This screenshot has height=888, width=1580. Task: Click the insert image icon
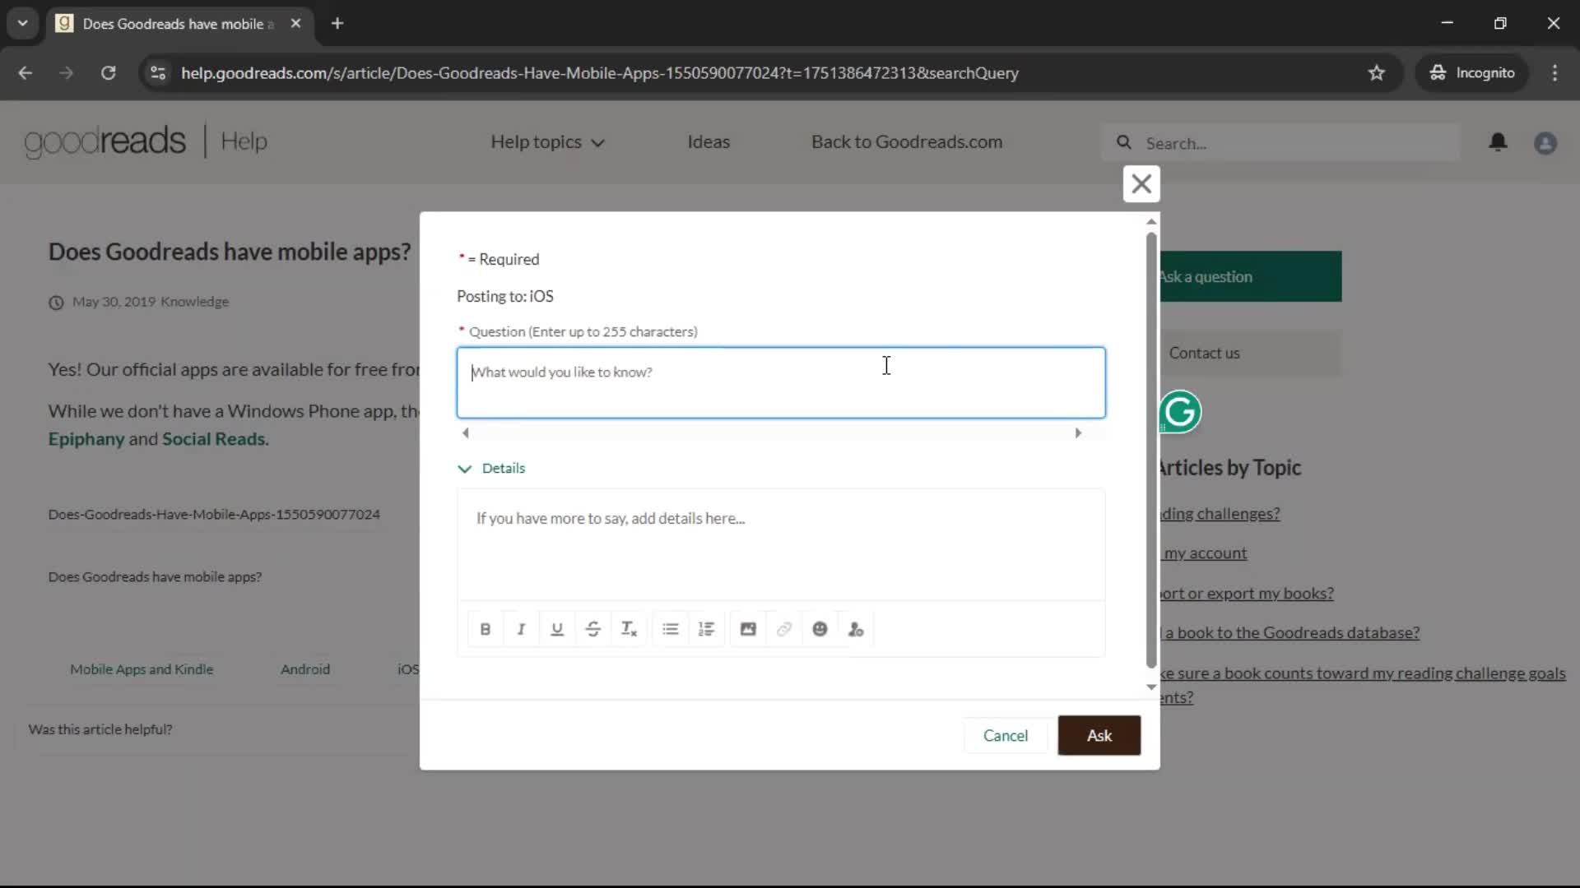coord(748,629)
